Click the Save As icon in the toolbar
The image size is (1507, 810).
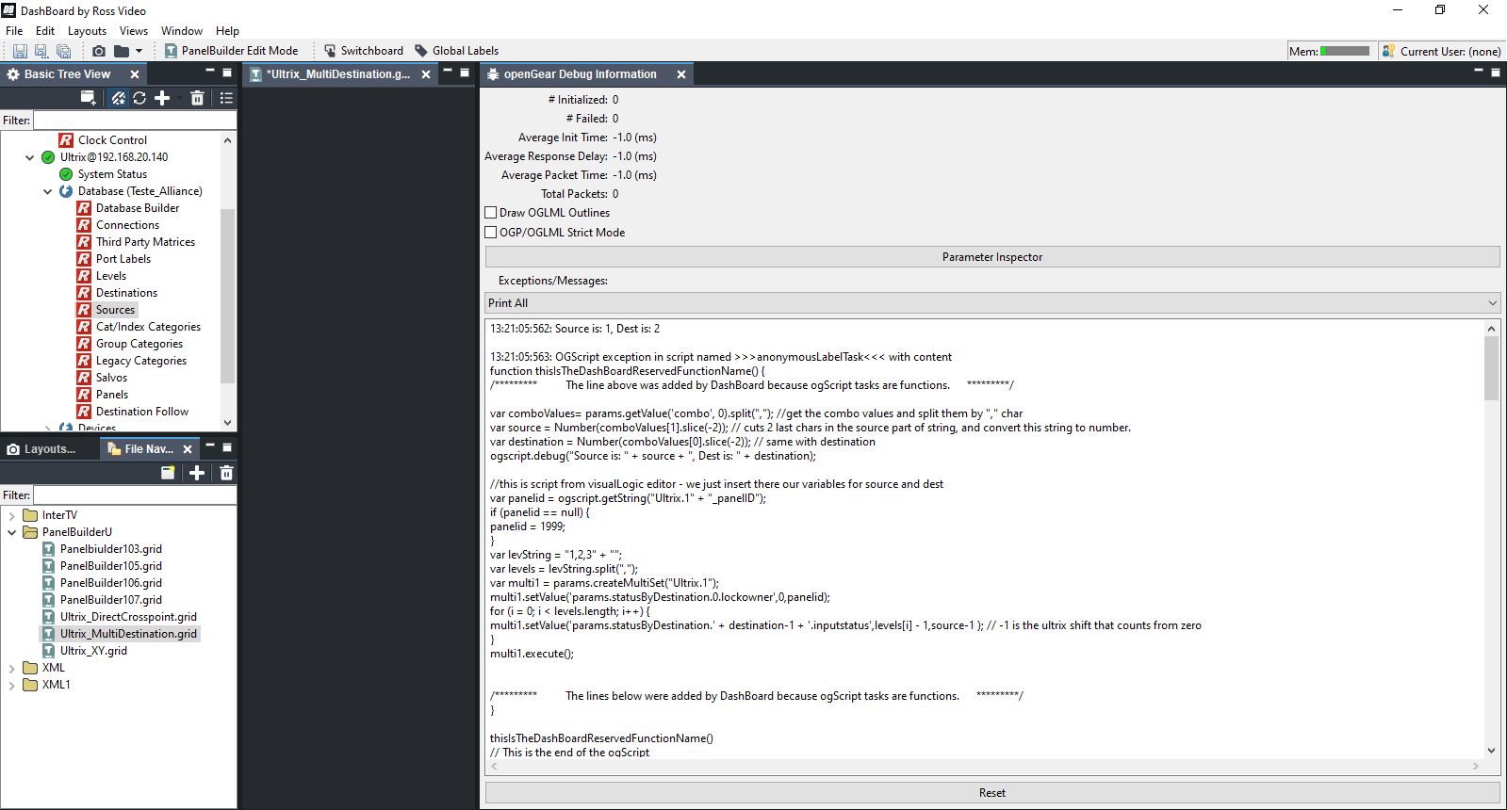click(x=41, y=51)
